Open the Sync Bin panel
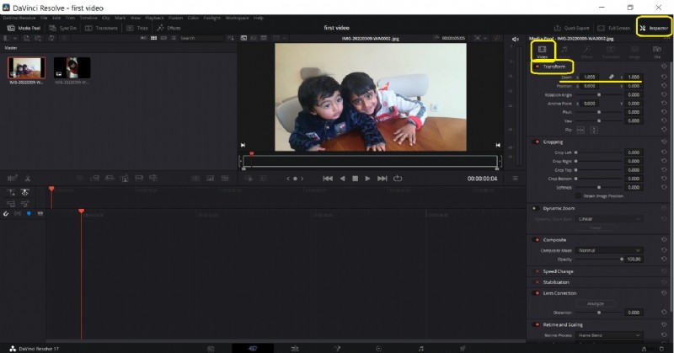674x353 pixels. [62, 28]
